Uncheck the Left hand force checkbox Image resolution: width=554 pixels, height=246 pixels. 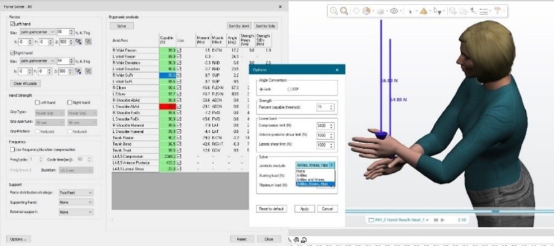click(x=11, y=23)
